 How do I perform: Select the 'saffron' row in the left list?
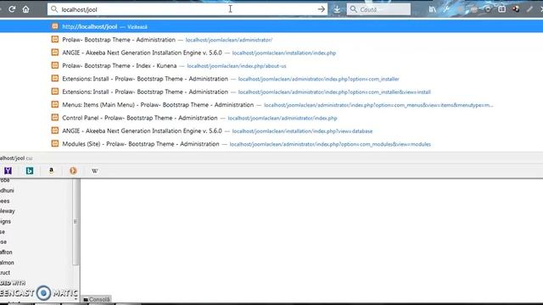(x=6, y=252)
